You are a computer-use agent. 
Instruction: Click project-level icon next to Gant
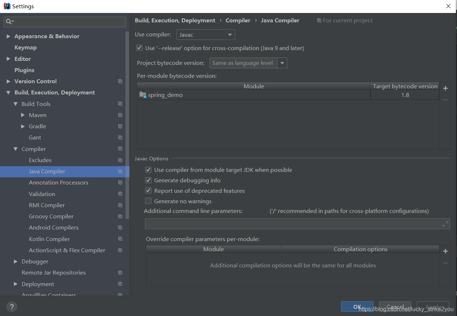(120, 138)
